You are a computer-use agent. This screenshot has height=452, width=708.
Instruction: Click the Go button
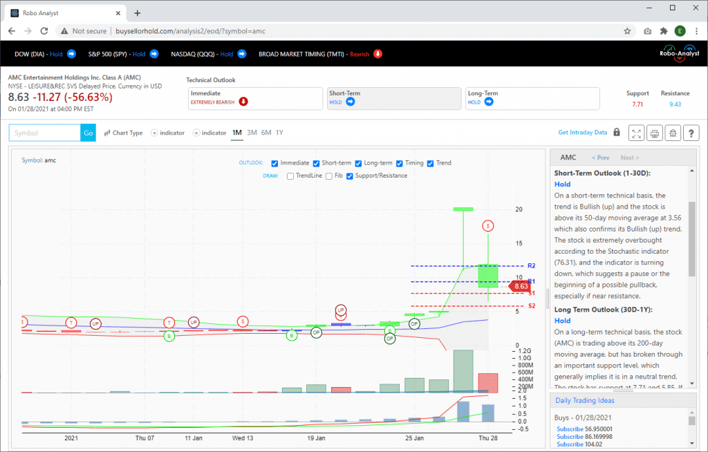point(88,133)
